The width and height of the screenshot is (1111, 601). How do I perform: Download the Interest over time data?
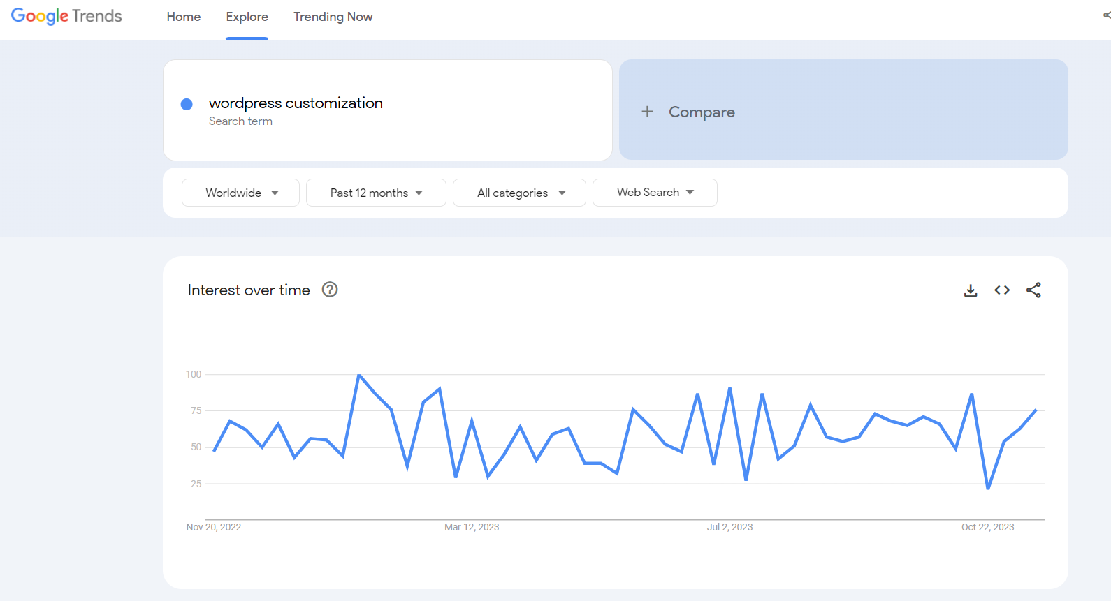[971, 290]
